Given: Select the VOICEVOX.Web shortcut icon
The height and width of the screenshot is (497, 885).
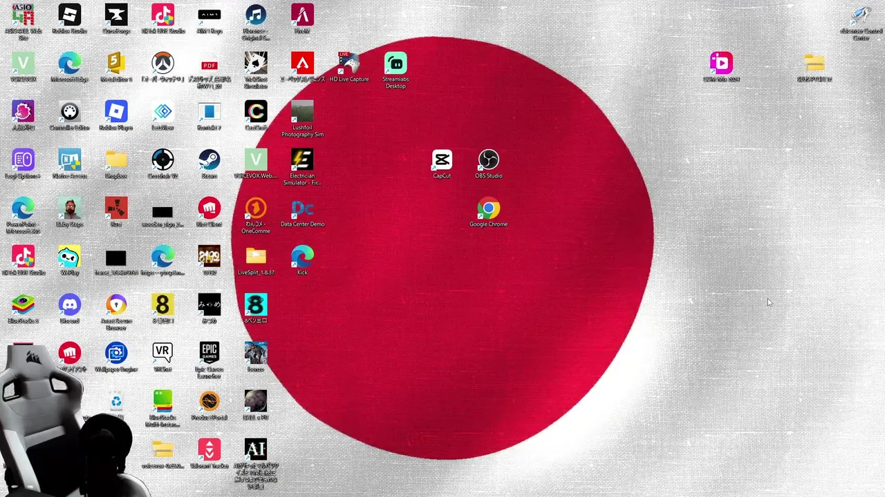Looking at the screenshot, I should [256, 160].
